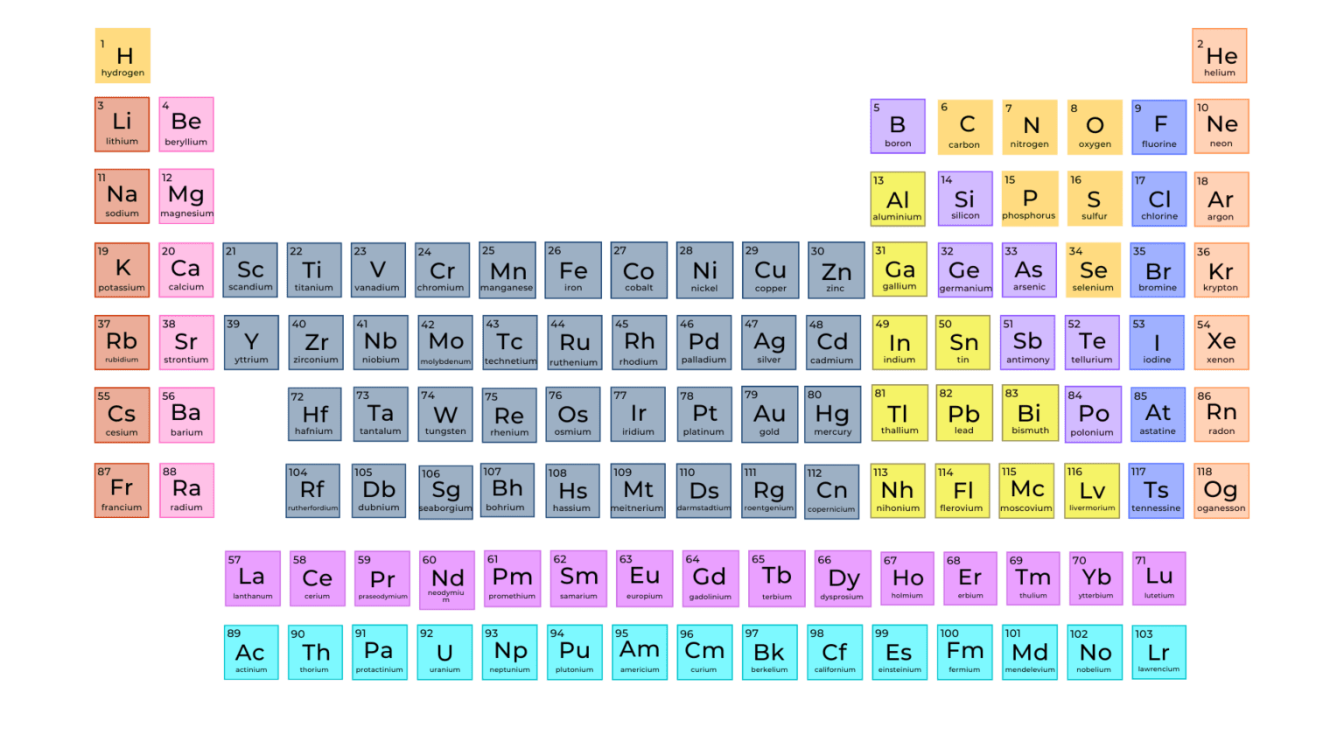The image size is (1344, 756).
Task: Click the Nitrogen tile
Action: click(x=1030, y=127)
